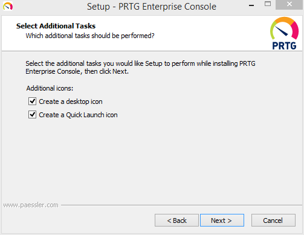Click the instruction paragraph about additional tasks
Image resolution: width=304 pixels, height=235 pixels.
(140, 68)
